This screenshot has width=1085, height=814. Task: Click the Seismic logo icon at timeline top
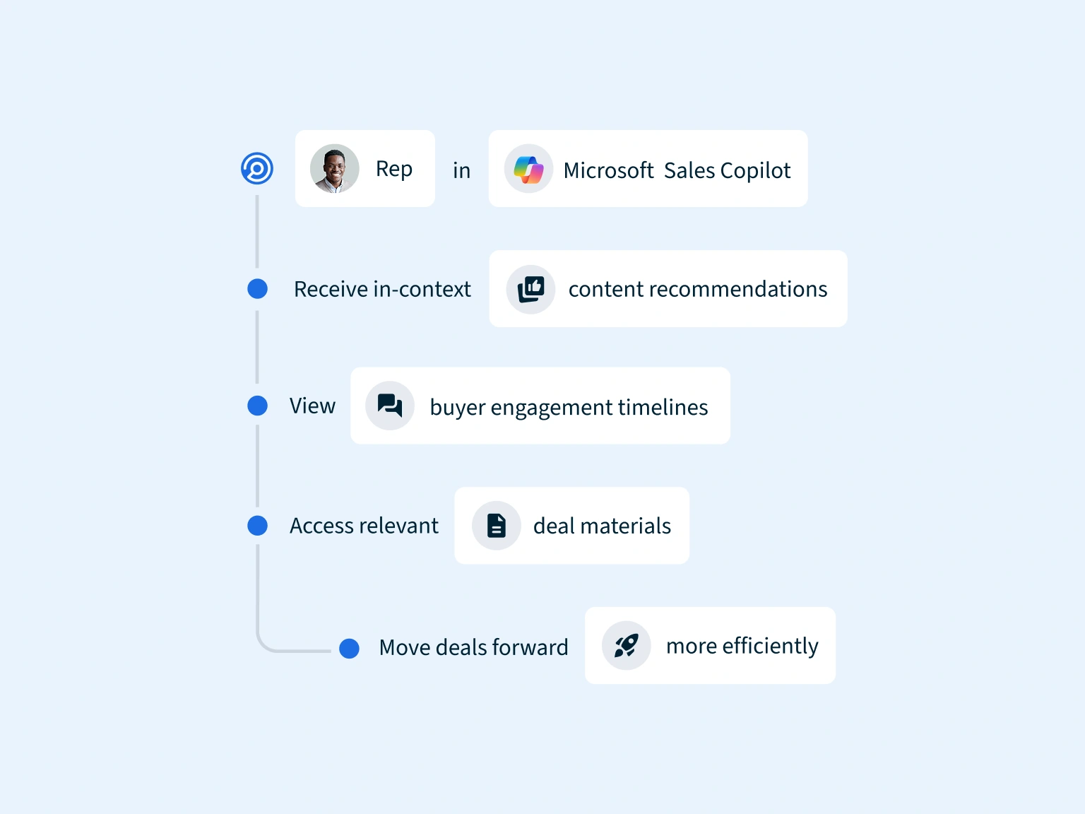tap(257, 169)
